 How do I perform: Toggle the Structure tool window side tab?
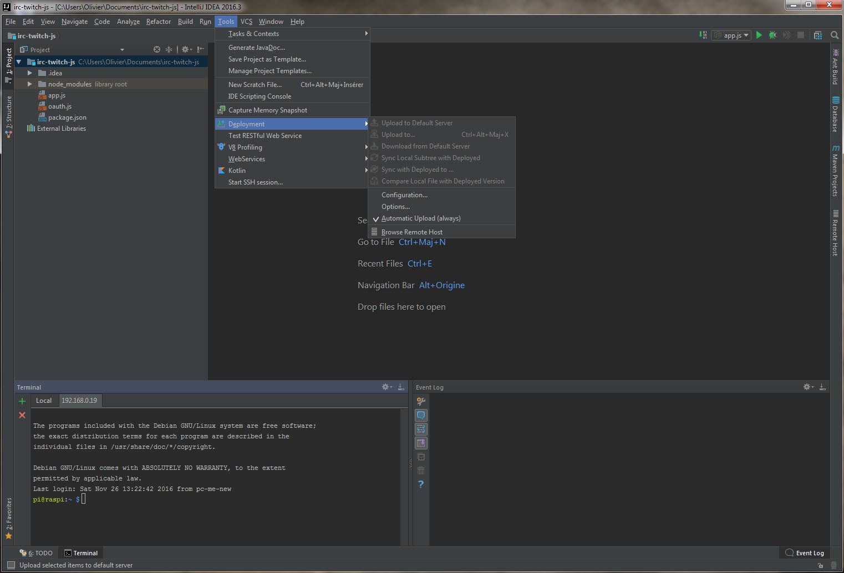click(8, 115)
